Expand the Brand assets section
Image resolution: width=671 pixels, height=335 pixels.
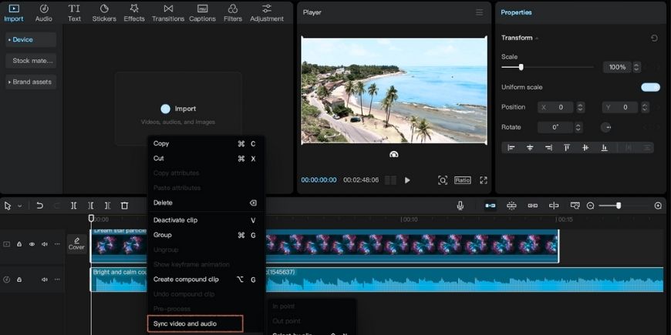31,82
